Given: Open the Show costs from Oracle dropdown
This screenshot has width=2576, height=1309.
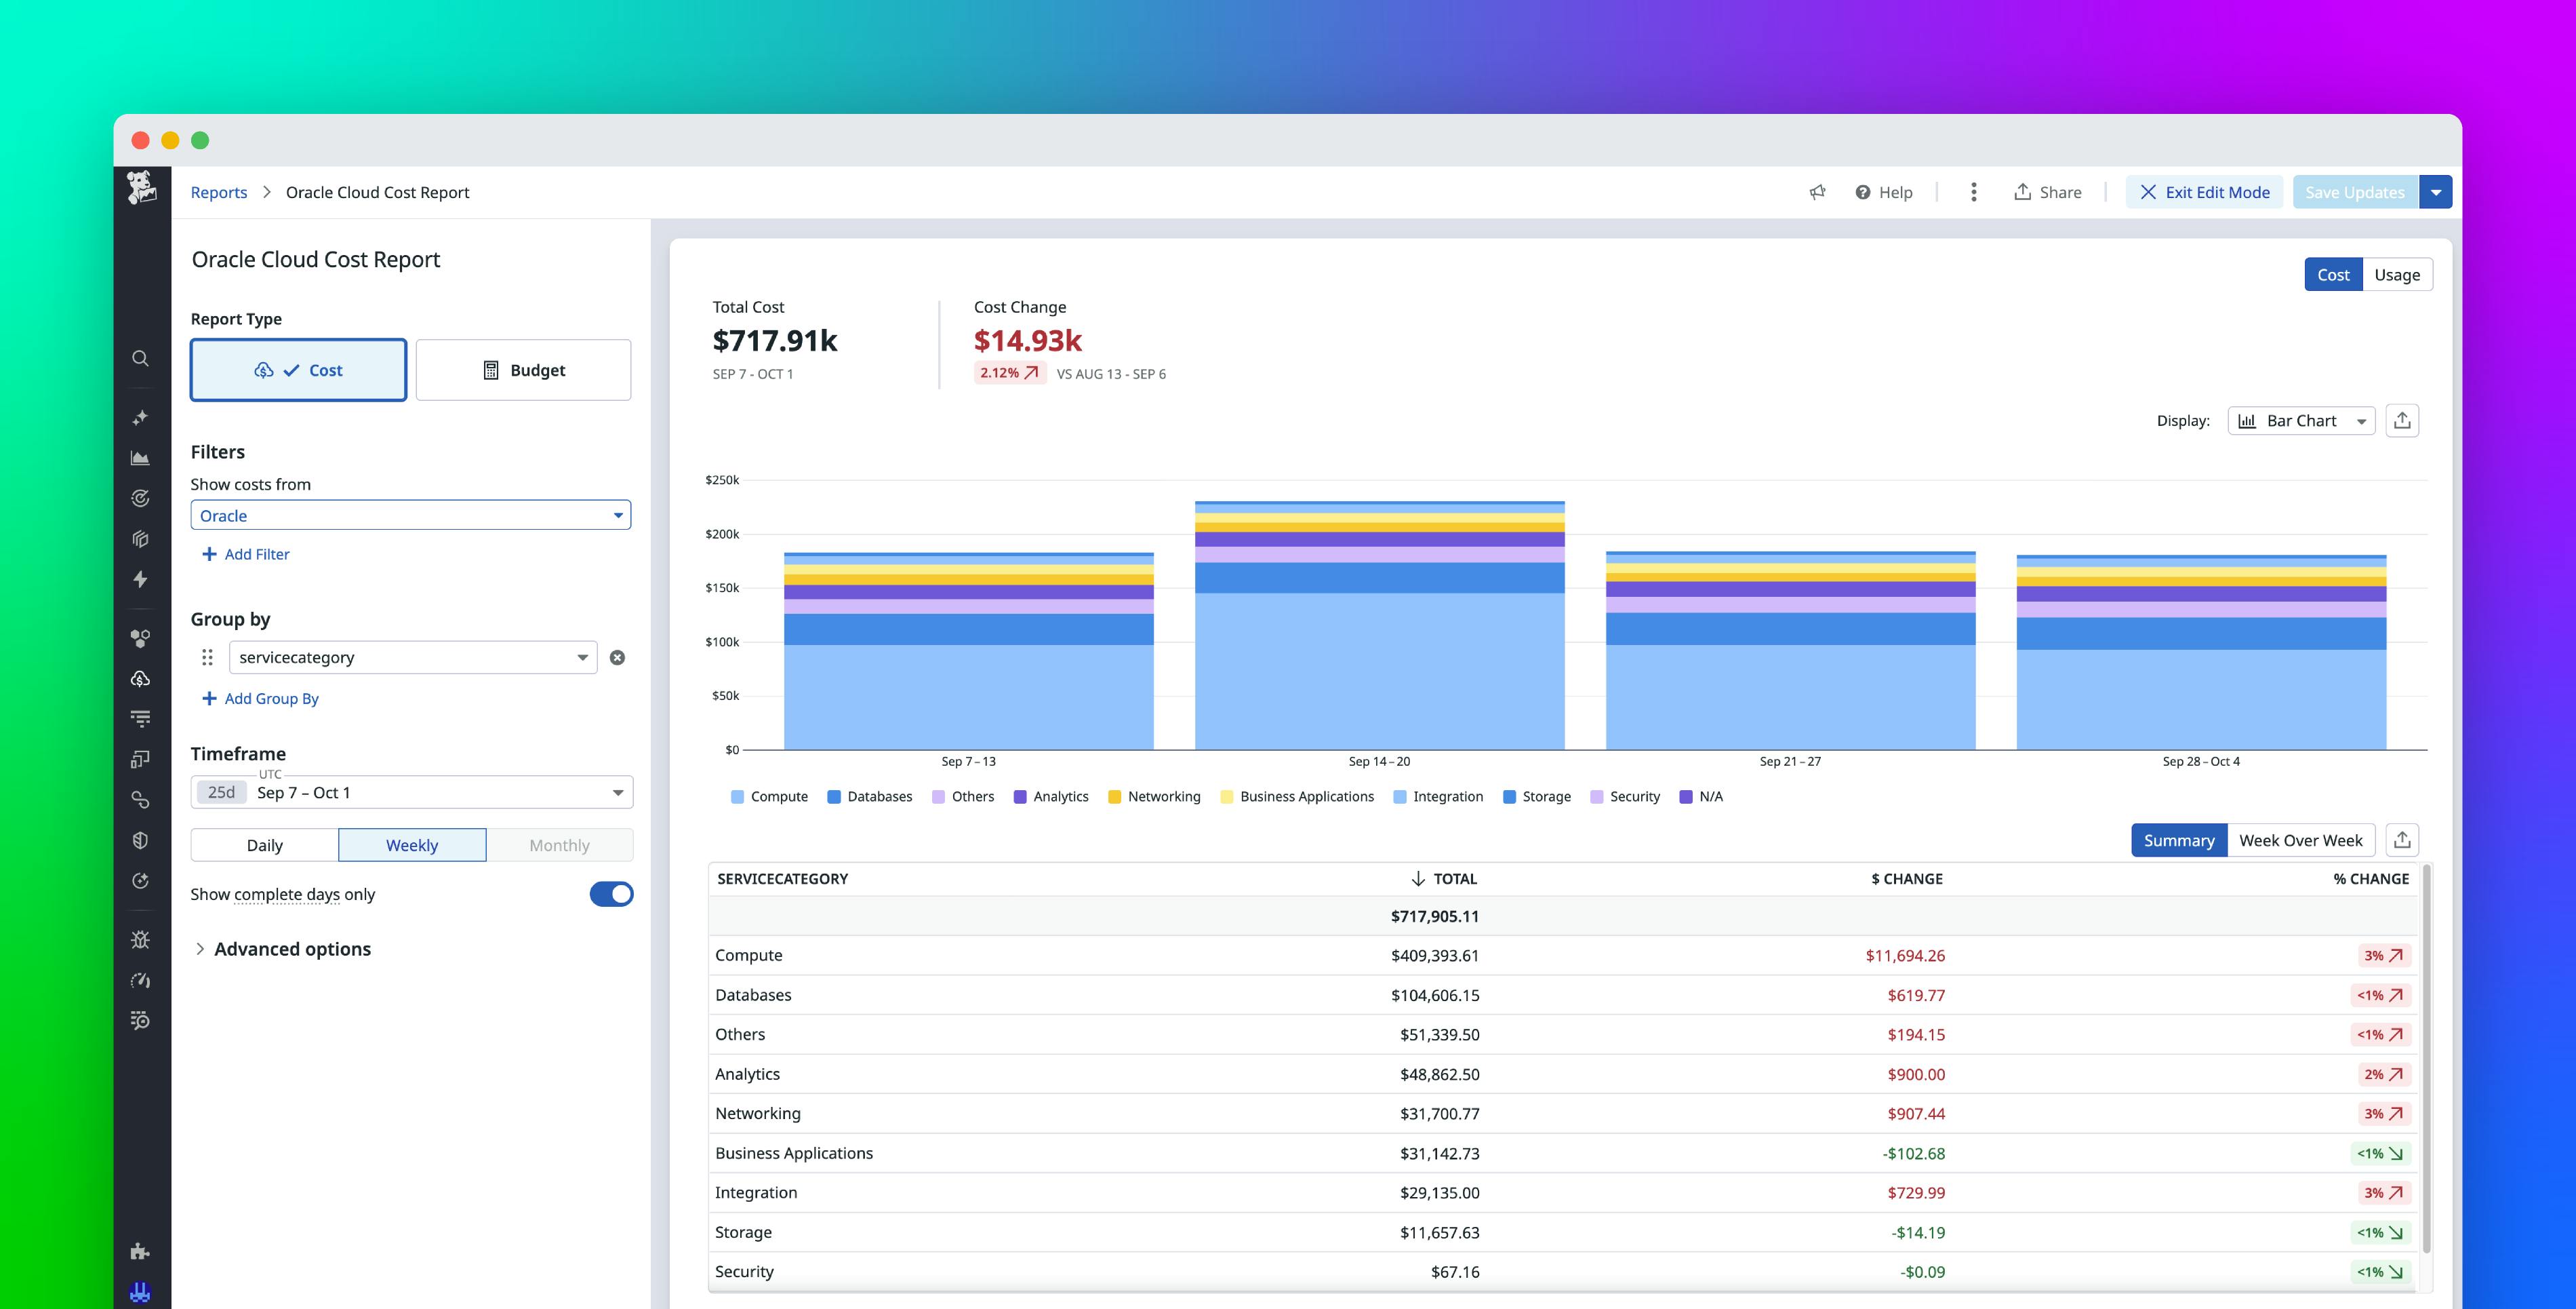Looking at the screenshot, I should click(x=410, y=514).
